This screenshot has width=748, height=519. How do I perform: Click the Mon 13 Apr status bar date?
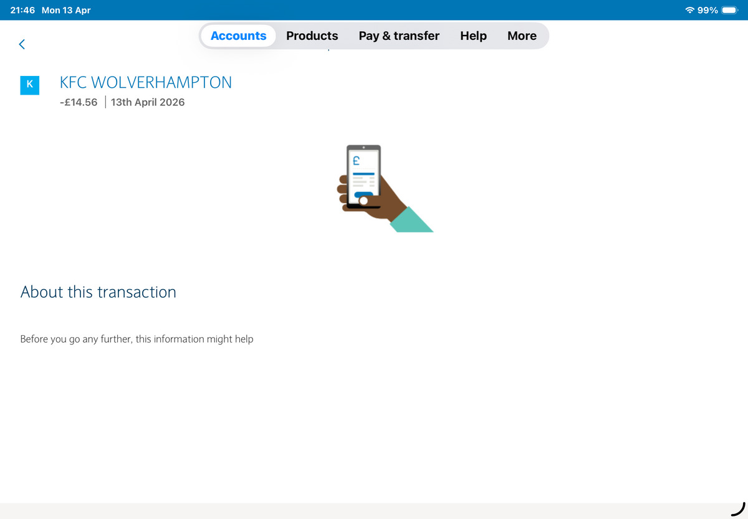(66, 10)
